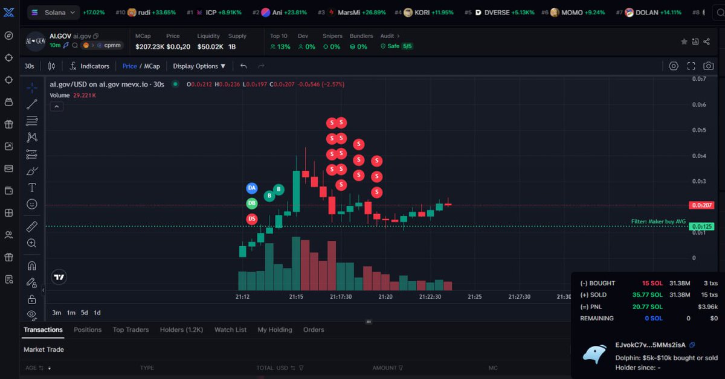Open the Fibonacci lines tool
The image size is (725, 379).
click(32, 121)
